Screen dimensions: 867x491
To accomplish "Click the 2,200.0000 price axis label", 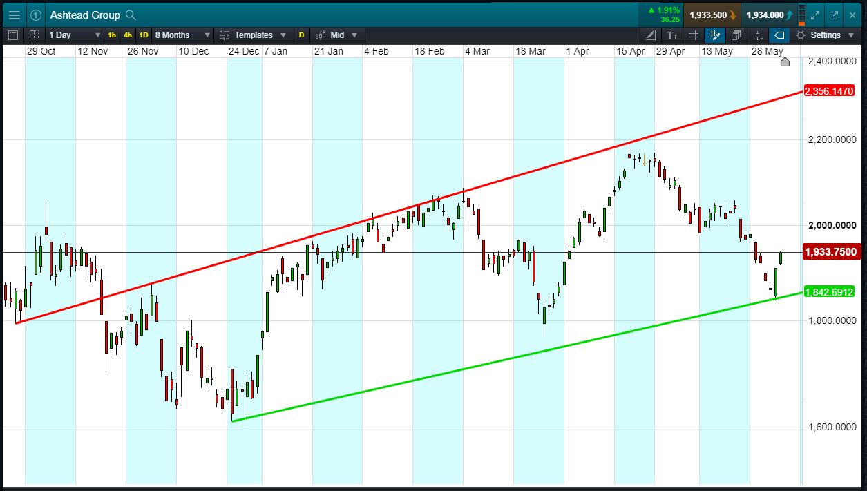I will tap(832, 139).
